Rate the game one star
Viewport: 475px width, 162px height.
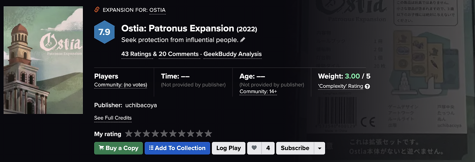point(129,134)
